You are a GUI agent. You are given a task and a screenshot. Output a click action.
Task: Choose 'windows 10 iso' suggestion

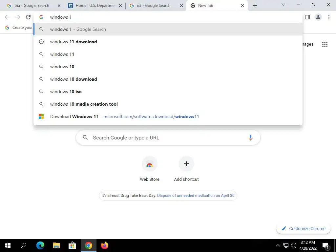(168, 92)
